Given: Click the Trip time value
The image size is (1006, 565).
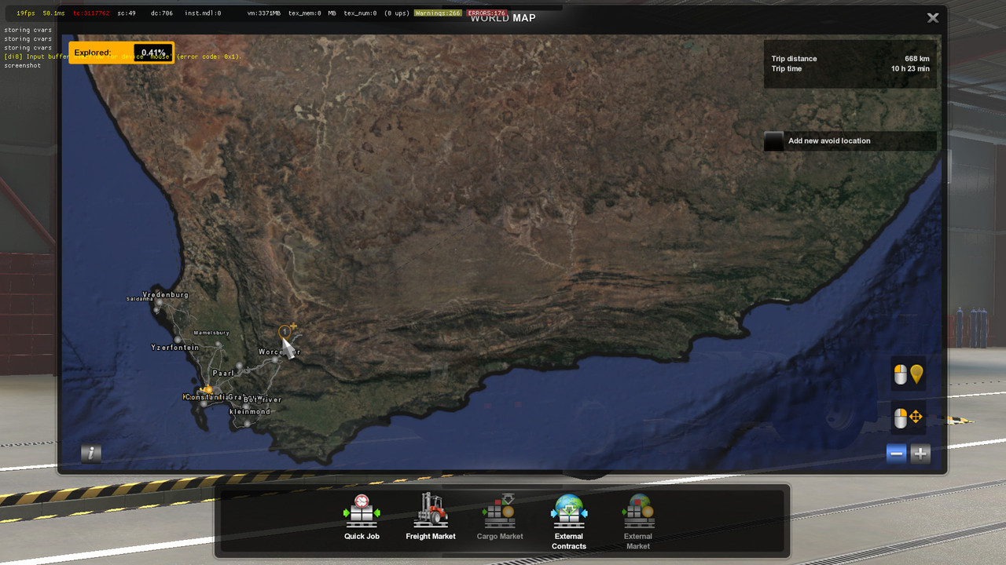Looking at the screenshot, I should (x=910, y=69).
